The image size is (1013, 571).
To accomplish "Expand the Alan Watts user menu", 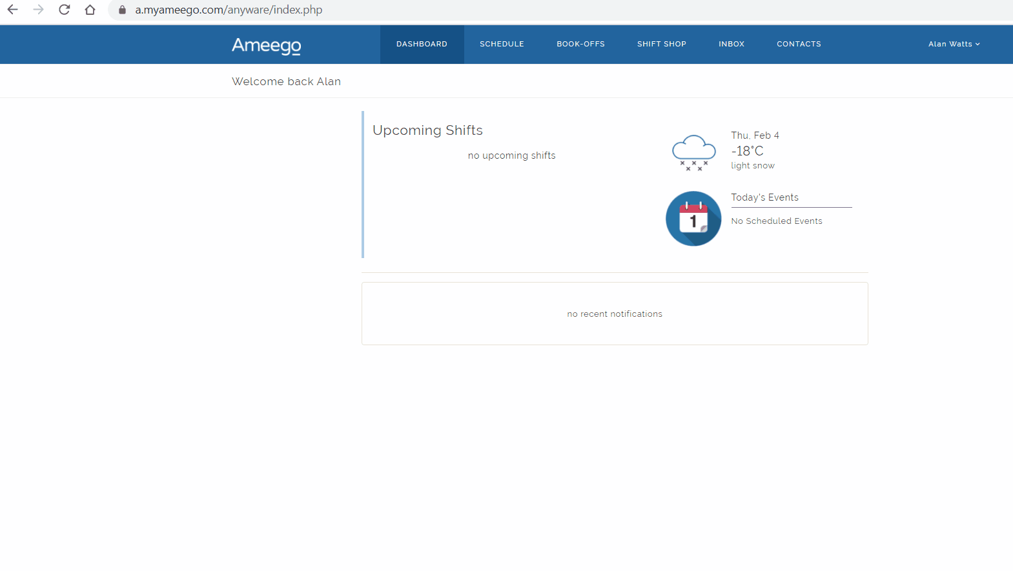I will pos(954,44).
